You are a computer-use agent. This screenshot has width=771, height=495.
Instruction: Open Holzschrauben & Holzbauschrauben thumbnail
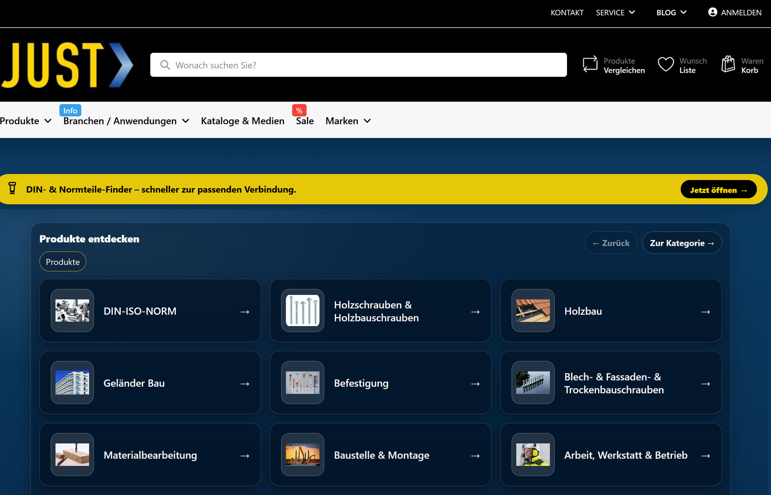303,311
